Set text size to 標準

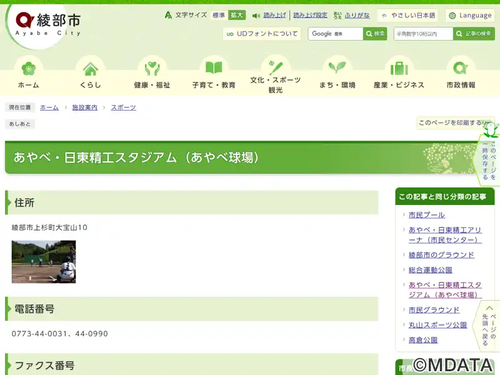coord(219,15)
